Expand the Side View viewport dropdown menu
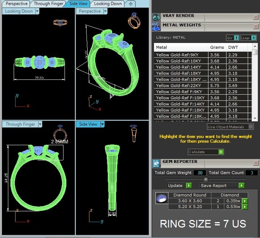Viewport: 260px width, 238px height. tap(102, 124)
